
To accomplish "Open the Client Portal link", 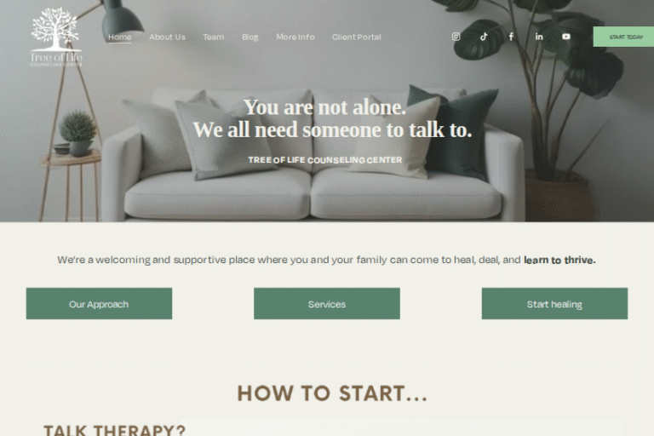I will pos(357,37).
